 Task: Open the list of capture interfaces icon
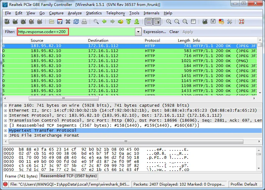tap(7, 22)
